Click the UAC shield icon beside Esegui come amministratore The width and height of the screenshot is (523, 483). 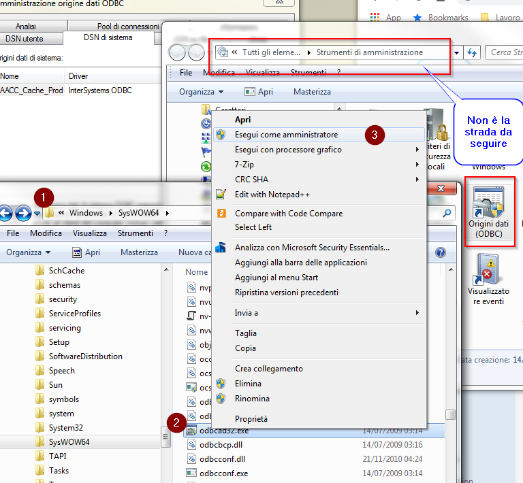(x=221, y=135)
